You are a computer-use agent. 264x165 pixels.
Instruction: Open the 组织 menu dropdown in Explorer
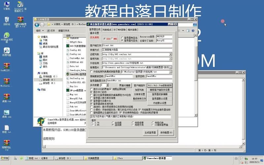40,30
